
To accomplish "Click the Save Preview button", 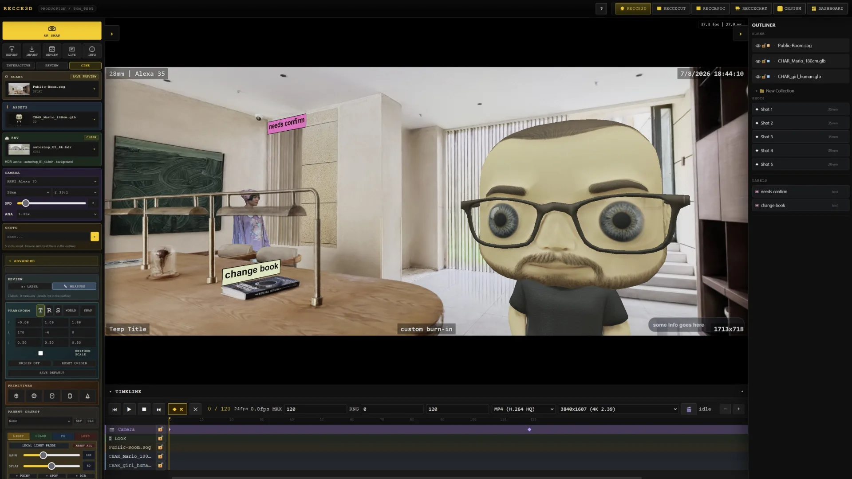I will pyautogui.click(x=84, y=77).
